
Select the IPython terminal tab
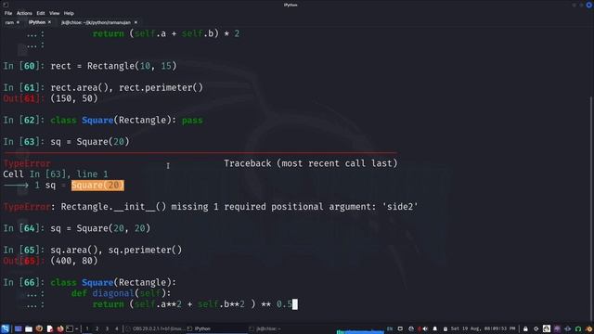pyautogui.click(x=37, y=22)
